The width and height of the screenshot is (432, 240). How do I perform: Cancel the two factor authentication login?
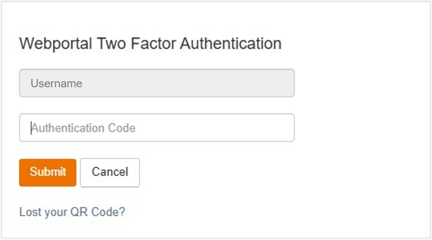click(110, 172)
